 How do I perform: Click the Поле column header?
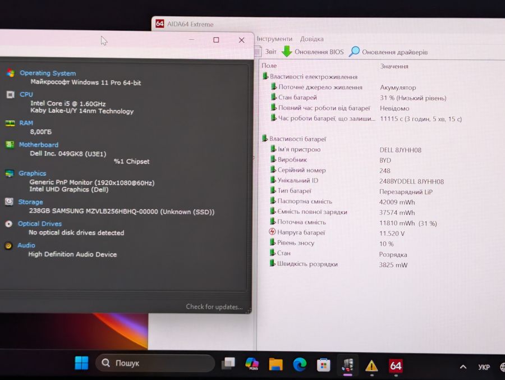coord(269,66)
